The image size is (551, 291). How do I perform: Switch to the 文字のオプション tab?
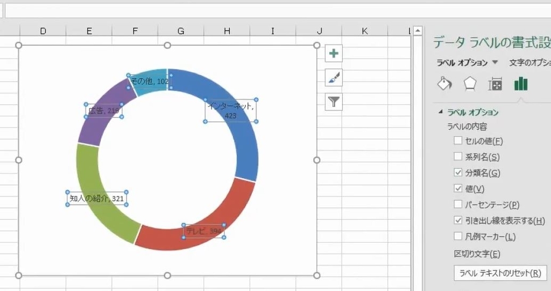tap(530, 62)
